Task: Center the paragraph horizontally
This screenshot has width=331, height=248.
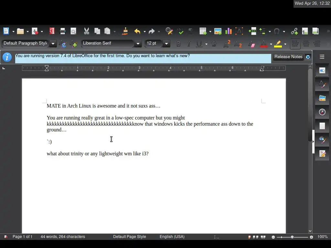Action: coord(306,44)
